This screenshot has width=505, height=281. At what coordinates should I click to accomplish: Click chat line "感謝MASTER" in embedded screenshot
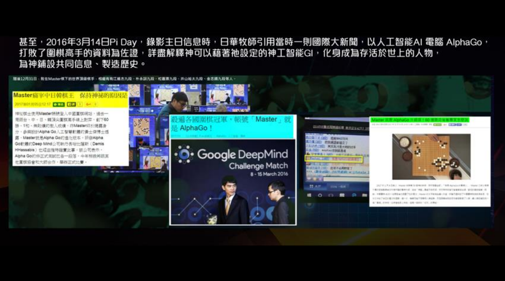coord(339,138)
